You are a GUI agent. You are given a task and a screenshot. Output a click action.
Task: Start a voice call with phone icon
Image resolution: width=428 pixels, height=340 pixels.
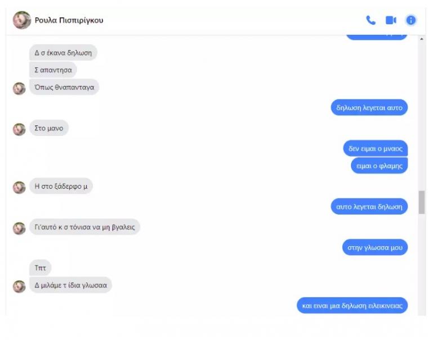[x=371, y=20]
